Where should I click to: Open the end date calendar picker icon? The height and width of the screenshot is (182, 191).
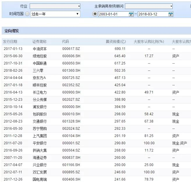[x=171, y=14]
